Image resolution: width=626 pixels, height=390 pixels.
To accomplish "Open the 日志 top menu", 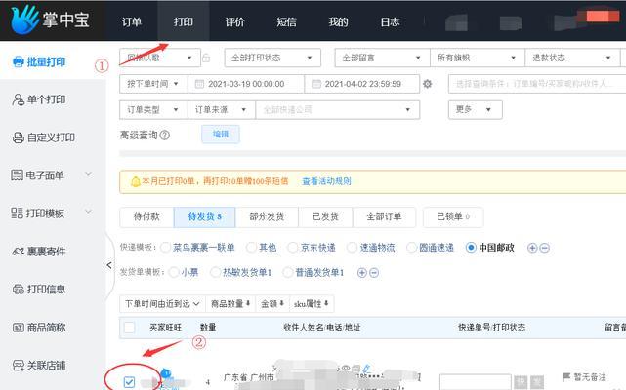I will coord(390,21).
